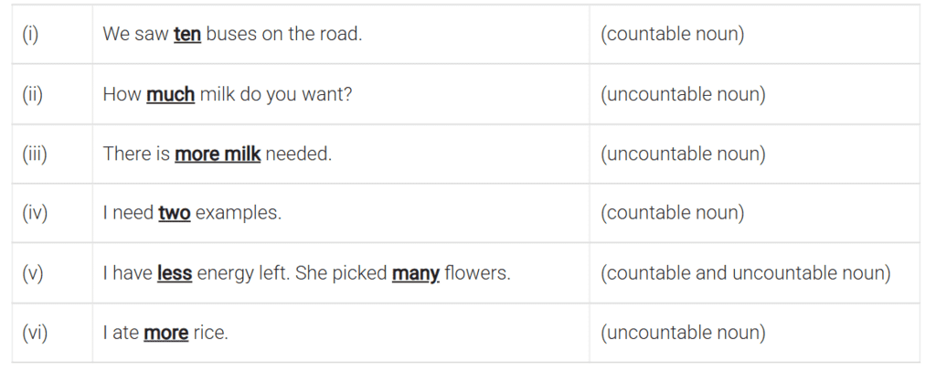Image resolution: width=936 pixels, height=372 pixels.
Task: Select the row number cell (vi)
Action: point(52,333)
